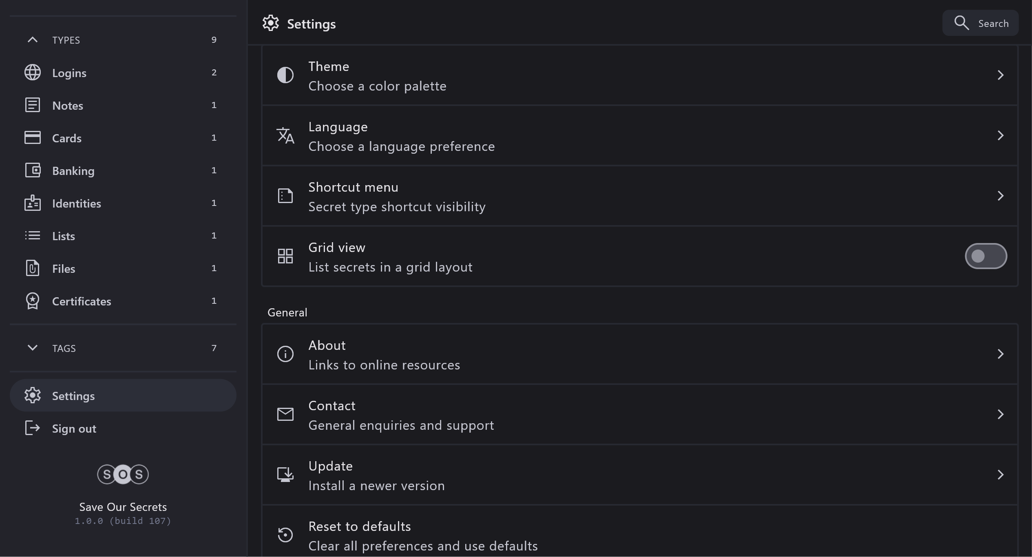Select Notes in the sidebar
The height and width of the screenshot is (557, 1032).
click(68, 106)
